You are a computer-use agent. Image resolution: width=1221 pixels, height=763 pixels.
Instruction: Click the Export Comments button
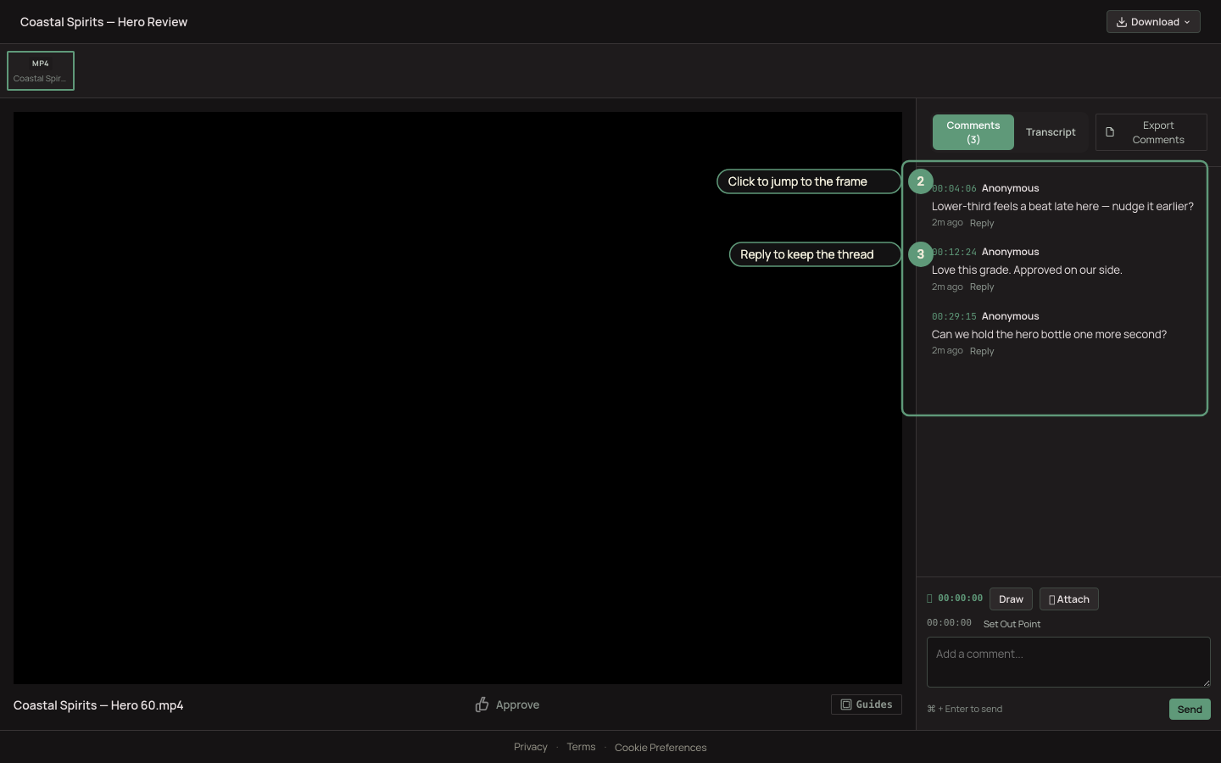click(x=1151, y=132)
